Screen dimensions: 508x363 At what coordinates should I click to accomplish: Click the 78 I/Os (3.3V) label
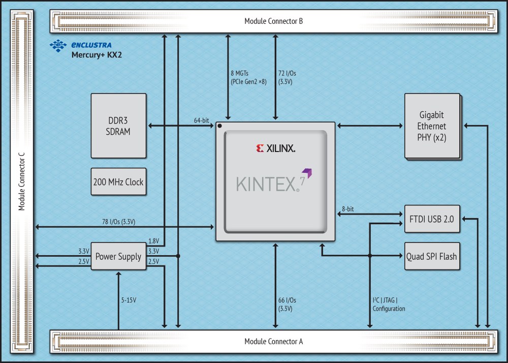118,222
